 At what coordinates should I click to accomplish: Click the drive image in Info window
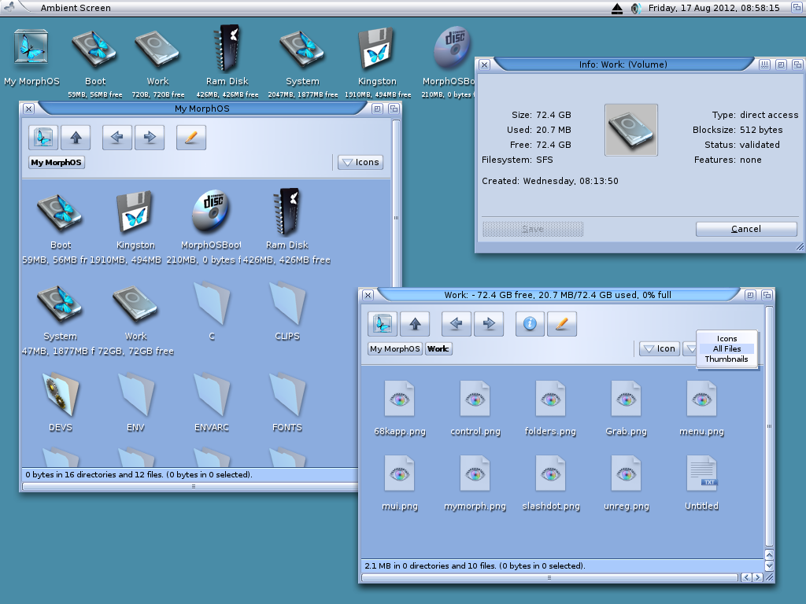click(630, 130)
